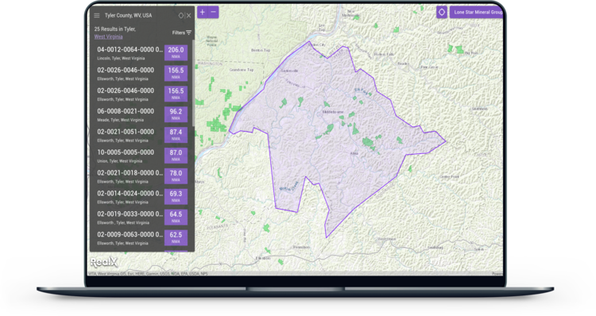Follow the West Virginia link in results header
Image resolution: width=596 pixels, height=316 pixels.
(x=108, y=37)
